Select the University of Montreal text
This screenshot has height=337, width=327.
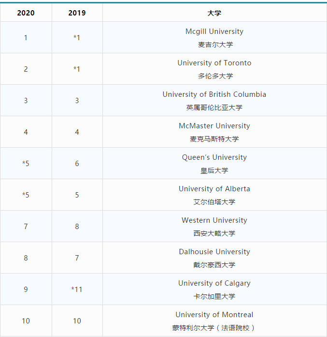(214, 315)
